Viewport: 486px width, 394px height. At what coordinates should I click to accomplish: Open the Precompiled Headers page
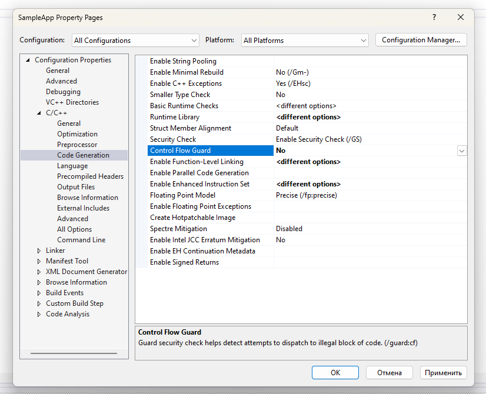click(x=90, y=176)
